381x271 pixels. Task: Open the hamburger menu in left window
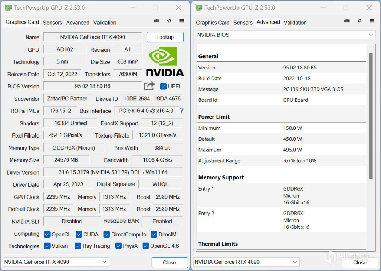pos(181,21)
